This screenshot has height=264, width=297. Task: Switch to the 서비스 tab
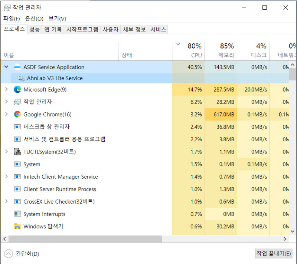coord(158,30)
